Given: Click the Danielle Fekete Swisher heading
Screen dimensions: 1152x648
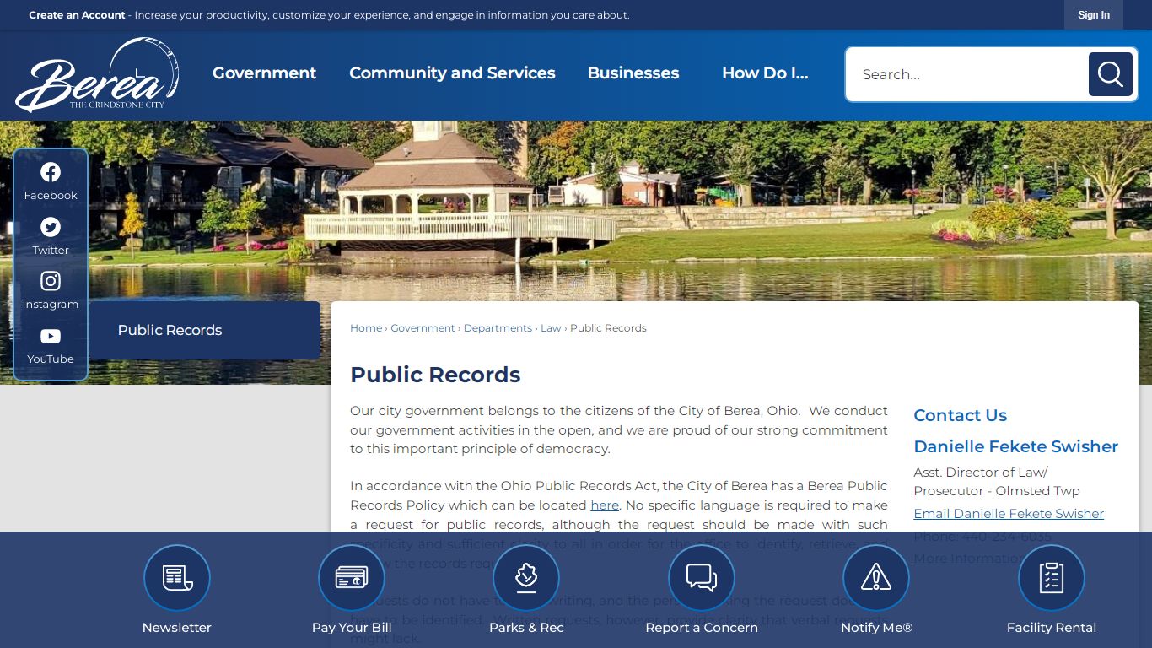Looking at the screenshot, I should 1016,446.
